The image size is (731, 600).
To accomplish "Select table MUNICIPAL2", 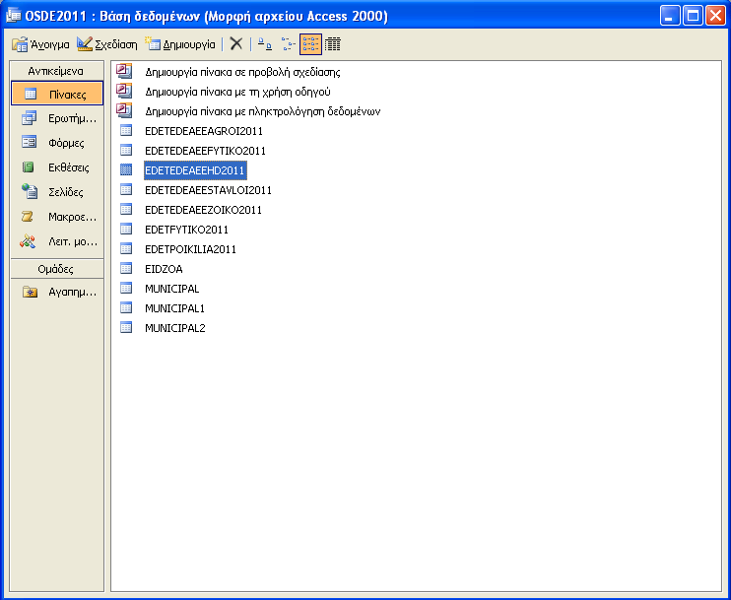I will point(174,328).
